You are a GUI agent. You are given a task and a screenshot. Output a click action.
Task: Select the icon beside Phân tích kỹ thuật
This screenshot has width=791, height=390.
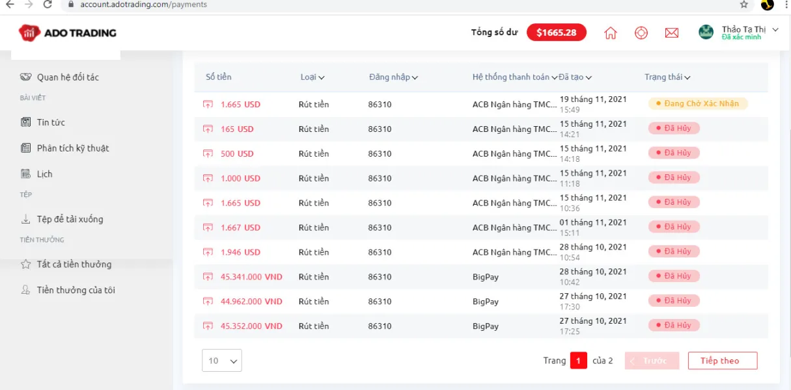tap(26, 148)
